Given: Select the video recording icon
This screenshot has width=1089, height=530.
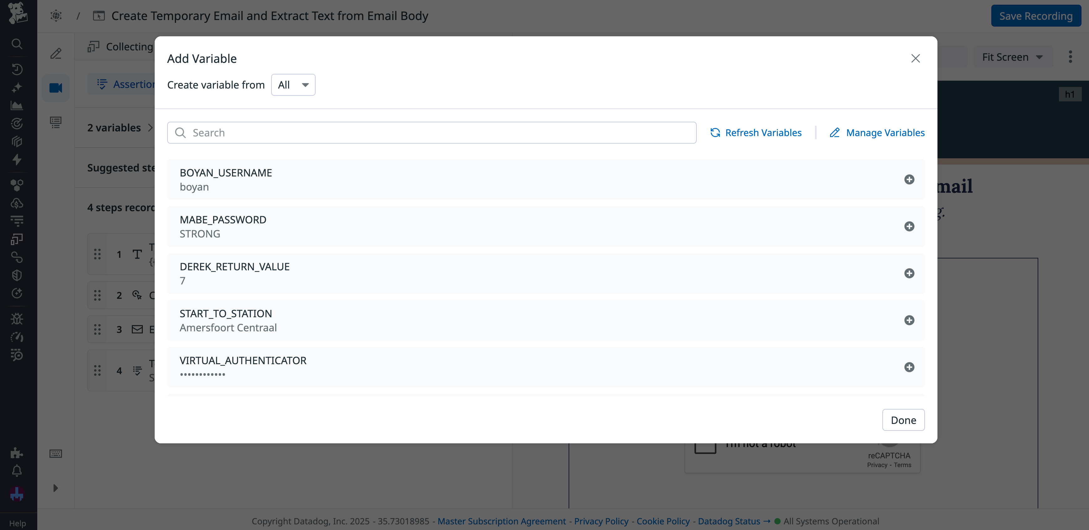Looking at the screenshot, I should tap(56, 88).
